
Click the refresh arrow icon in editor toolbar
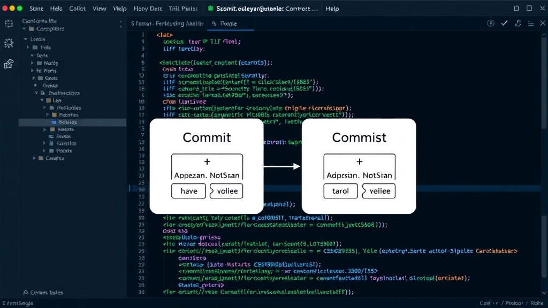[x=518, y=24]
